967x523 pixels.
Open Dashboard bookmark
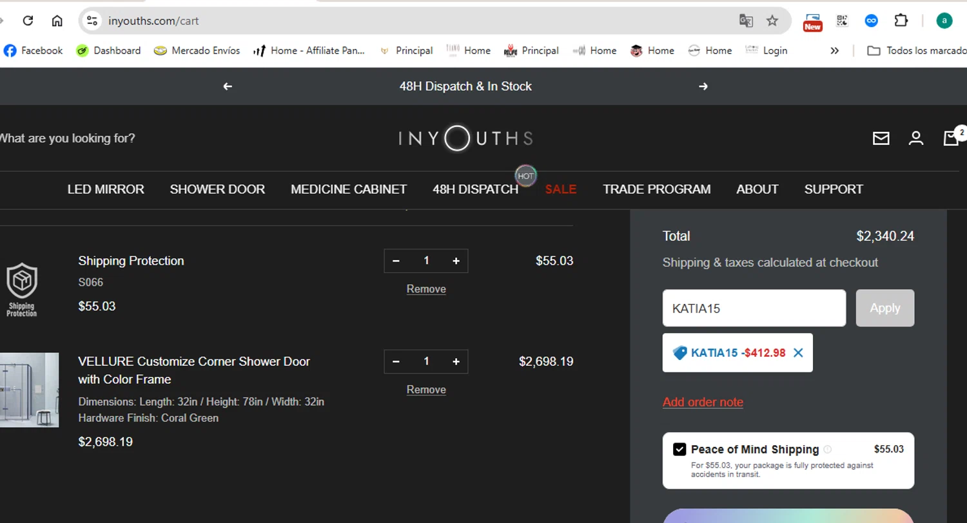click(x=108, y=50)
